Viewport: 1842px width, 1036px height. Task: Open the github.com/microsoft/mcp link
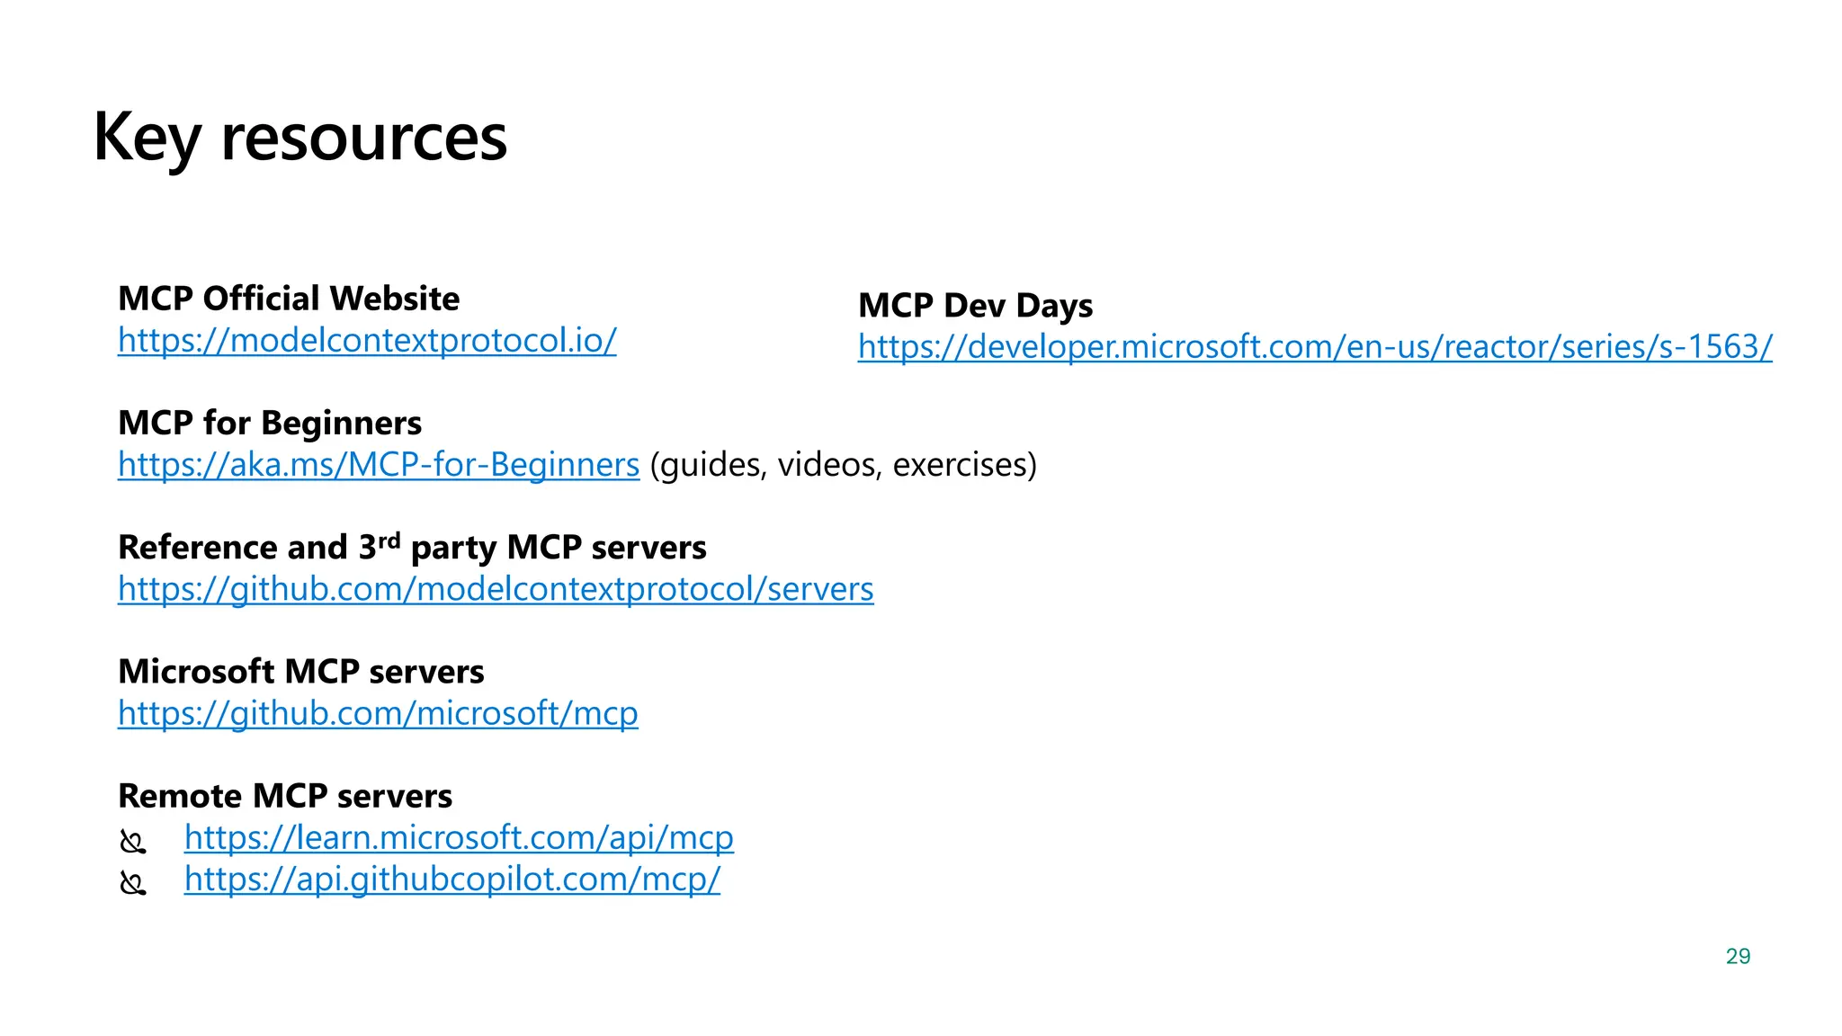tap(378, 713)
